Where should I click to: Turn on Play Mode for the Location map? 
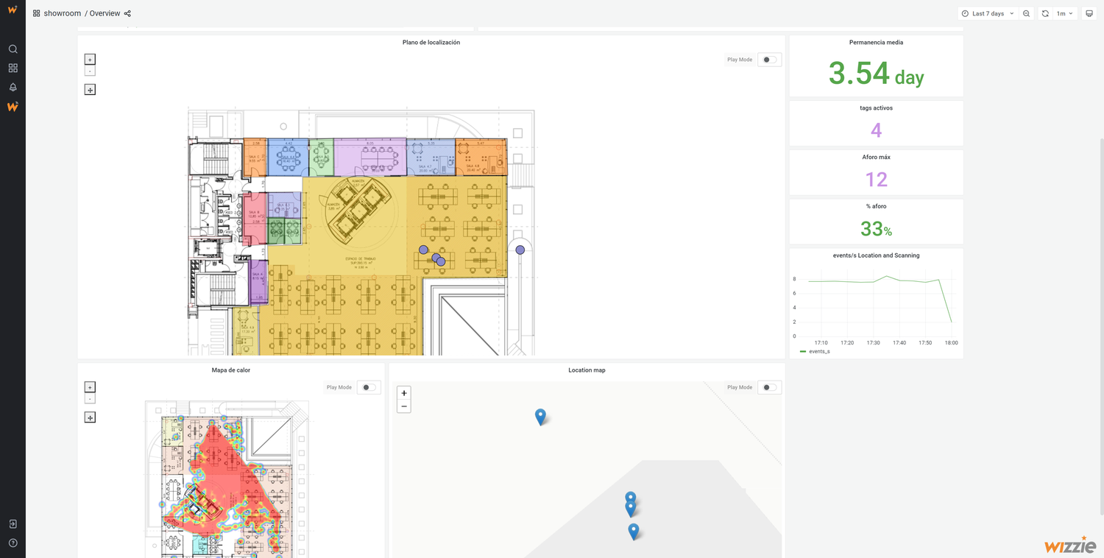[769, 386]
